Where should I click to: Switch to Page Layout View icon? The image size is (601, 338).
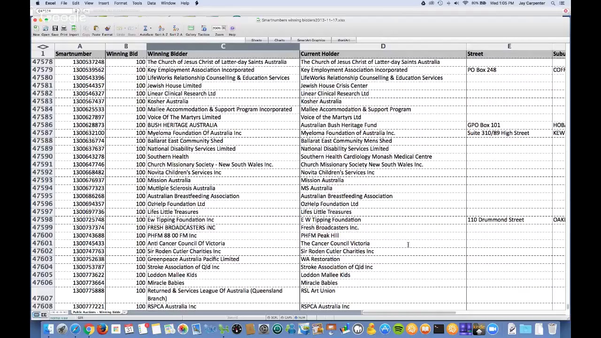click(x=44, y=315)
